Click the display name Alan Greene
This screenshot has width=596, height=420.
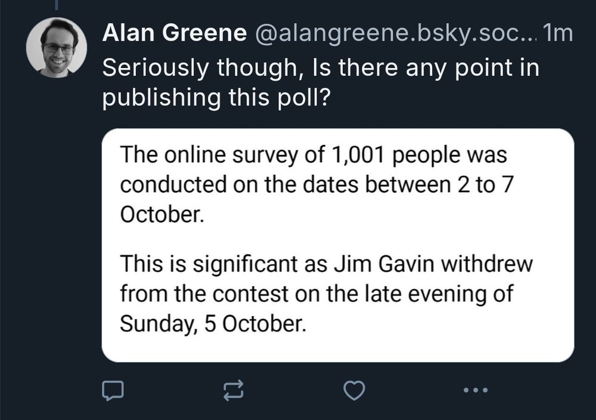(174, 34)
